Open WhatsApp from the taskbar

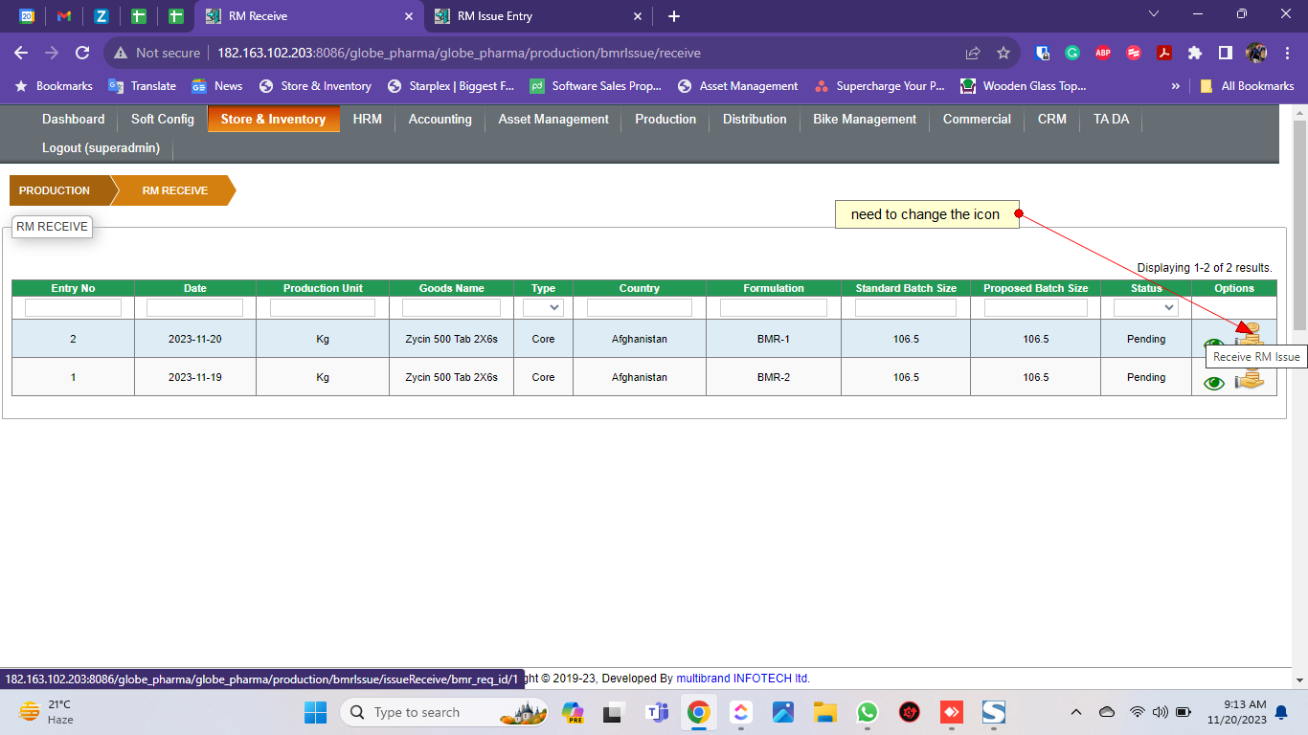868,712
